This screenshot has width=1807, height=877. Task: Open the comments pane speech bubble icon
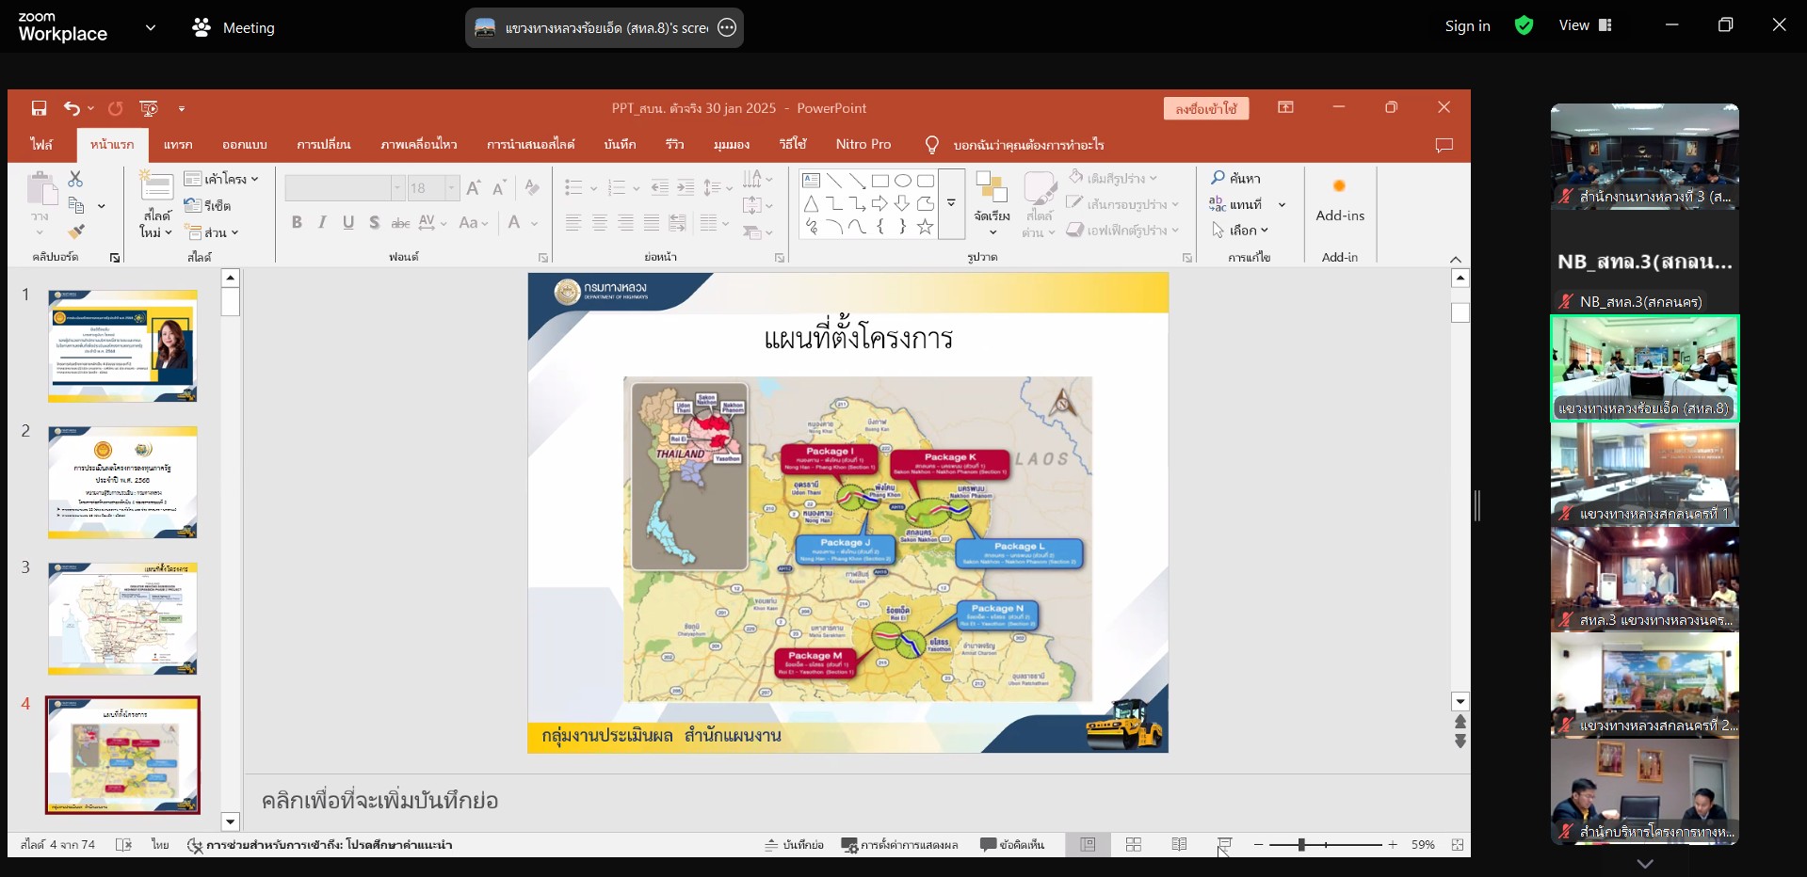tap(1444, 145)
